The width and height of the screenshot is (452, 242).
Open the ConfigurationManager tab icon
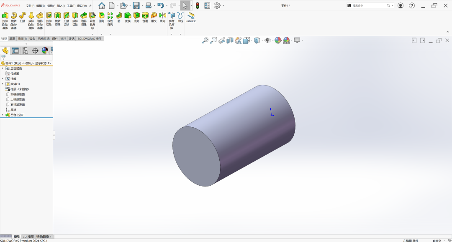[x=25, y=50]
